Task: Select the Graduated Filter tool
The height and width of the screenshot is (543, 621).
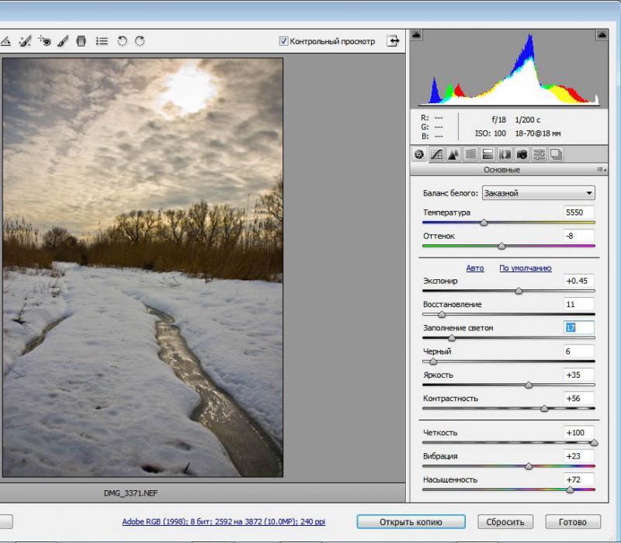Action: [x=82, y=41]
